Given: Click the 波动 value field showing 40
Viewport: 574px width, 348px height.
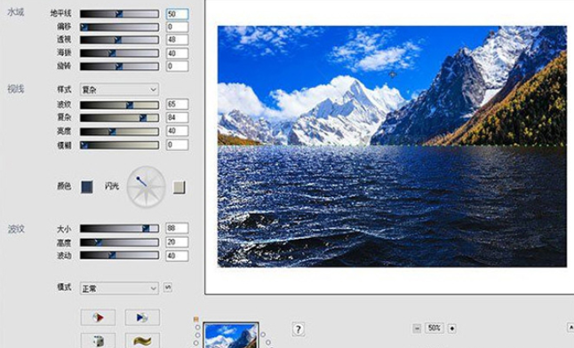Looking at the screenshot, I should [177, 256].
